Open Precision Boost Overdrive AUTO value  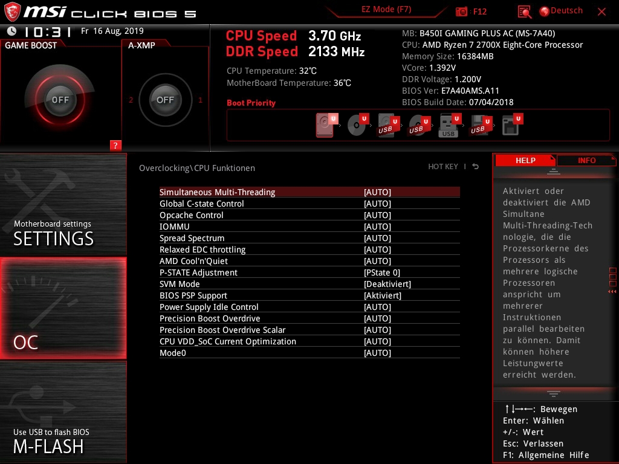pos(377,318)
